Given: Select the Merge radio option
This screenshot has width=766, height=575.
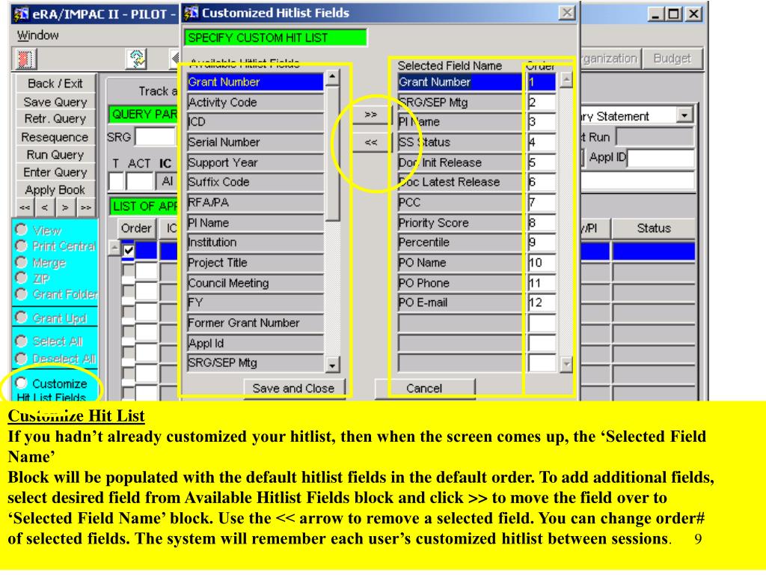Looking at the screenshot, I should [22, 262].
